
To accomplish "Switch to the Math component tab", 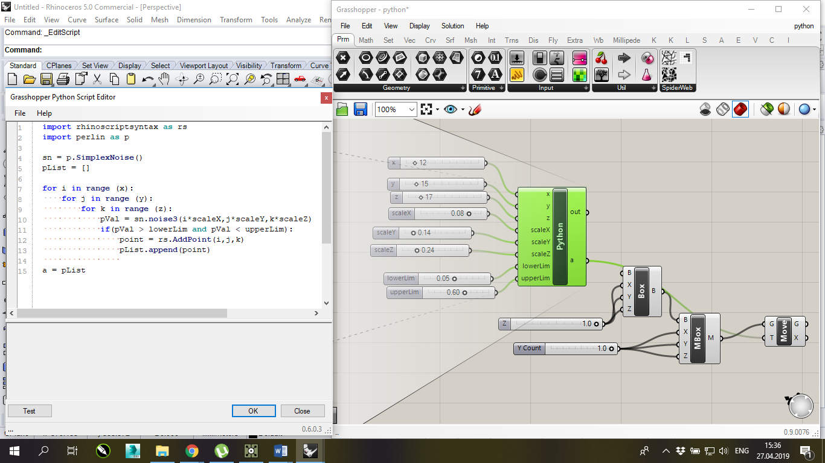I will [366, 40].
